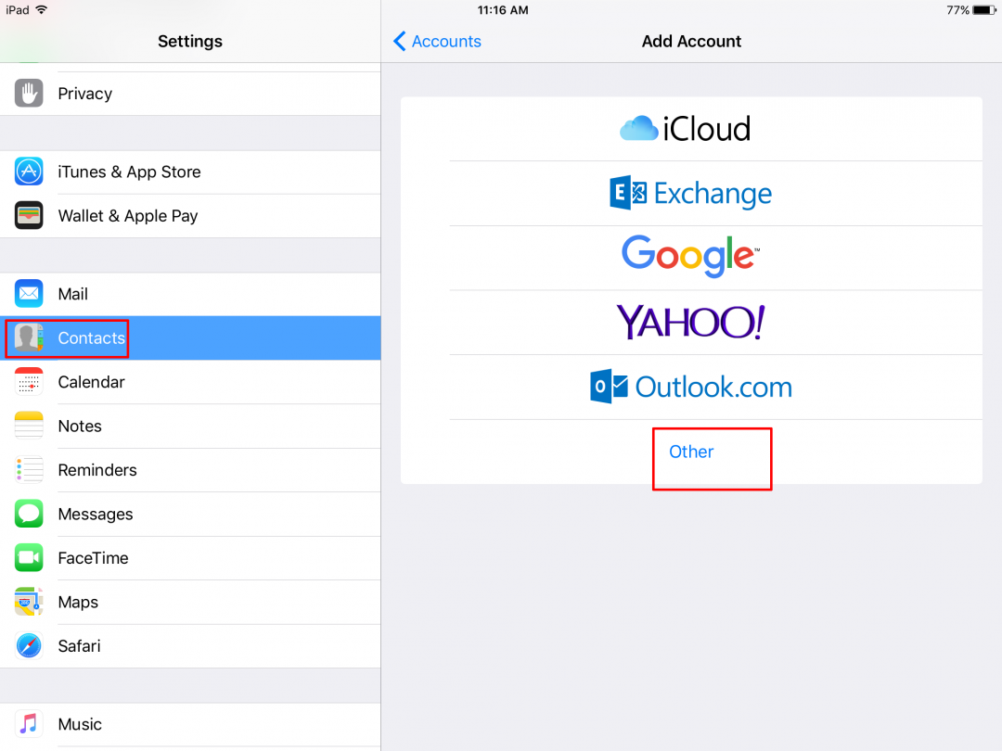Image resolution: width=1002 pixels, height=751 pixels.
Task: Open Privacy settings
Action: click(x=85, y=93)
